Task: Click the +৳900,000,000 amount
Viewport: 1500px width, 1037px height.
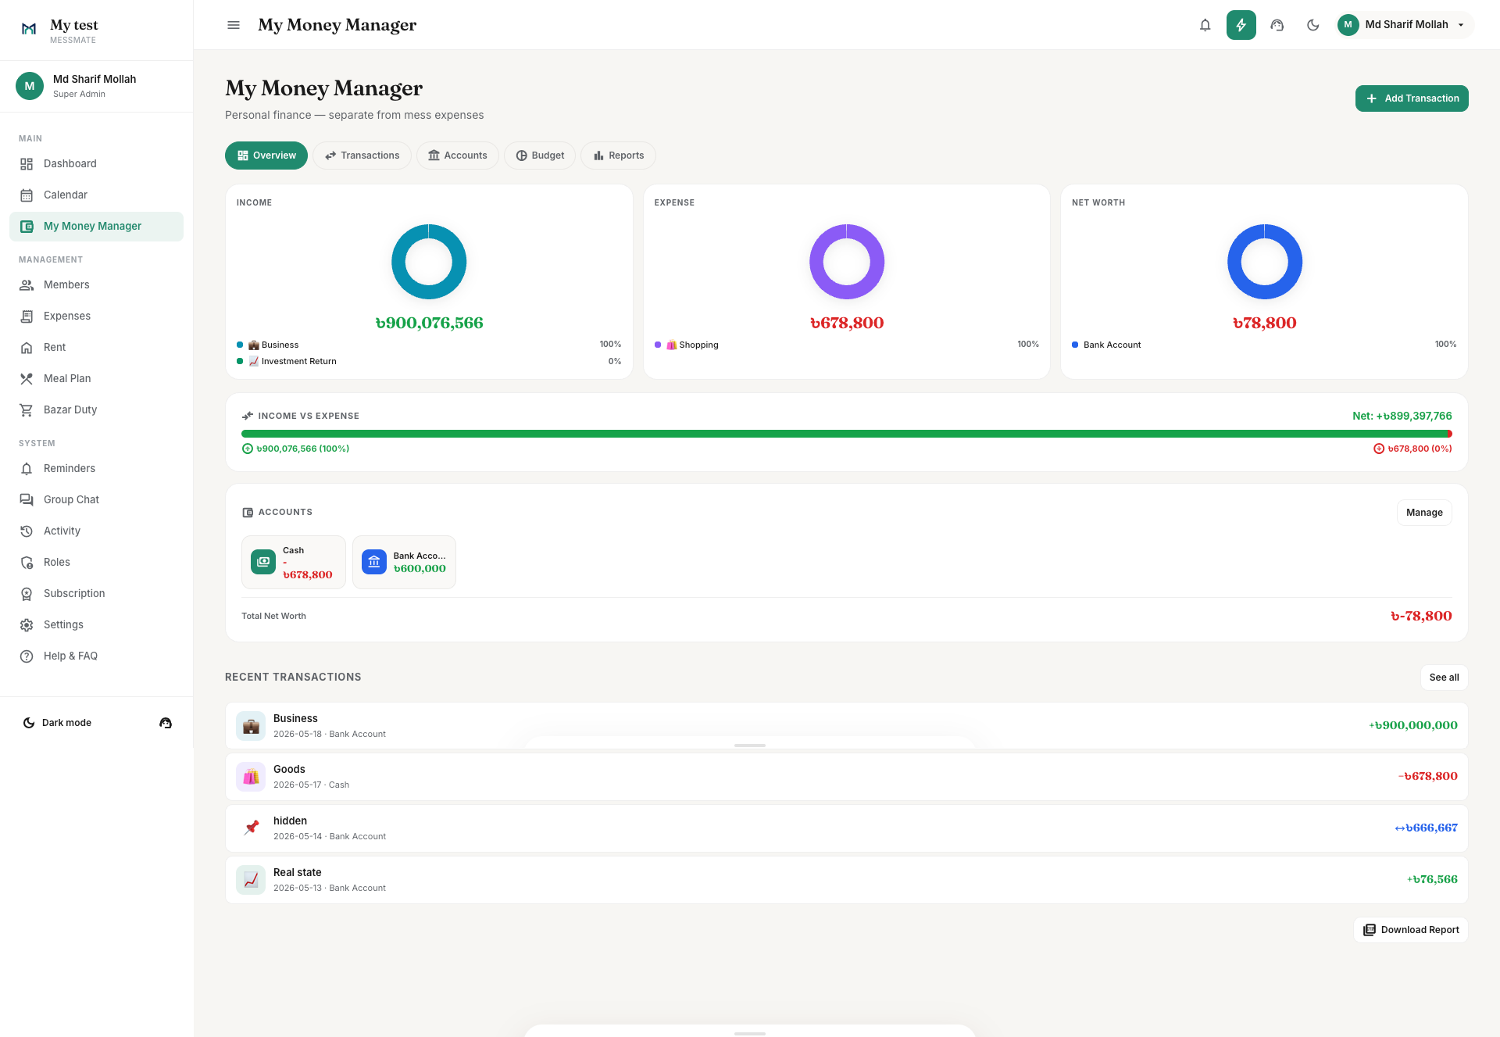Action: pos(1412,725)
